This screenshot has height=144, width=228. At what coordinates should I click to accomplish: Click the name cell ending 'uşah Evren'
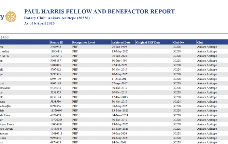(x=7, y=124)
